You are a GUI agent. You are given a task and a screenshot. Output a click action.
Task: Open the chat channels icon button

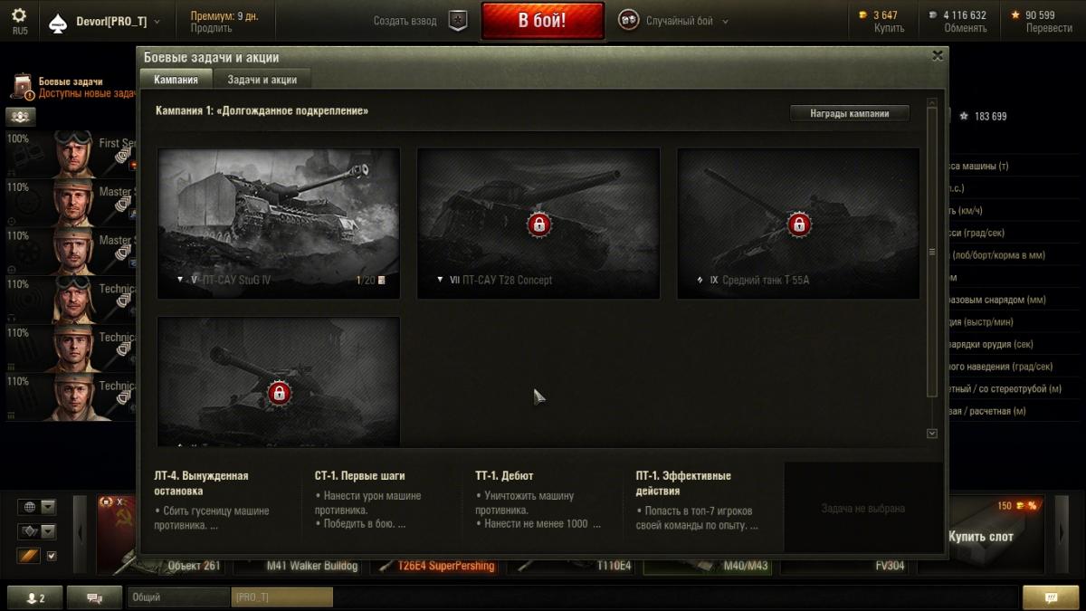click(x=95, y=598)
